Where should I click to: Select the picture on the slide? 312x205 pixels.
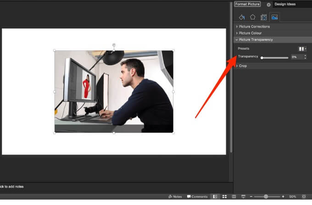(114, 91)
